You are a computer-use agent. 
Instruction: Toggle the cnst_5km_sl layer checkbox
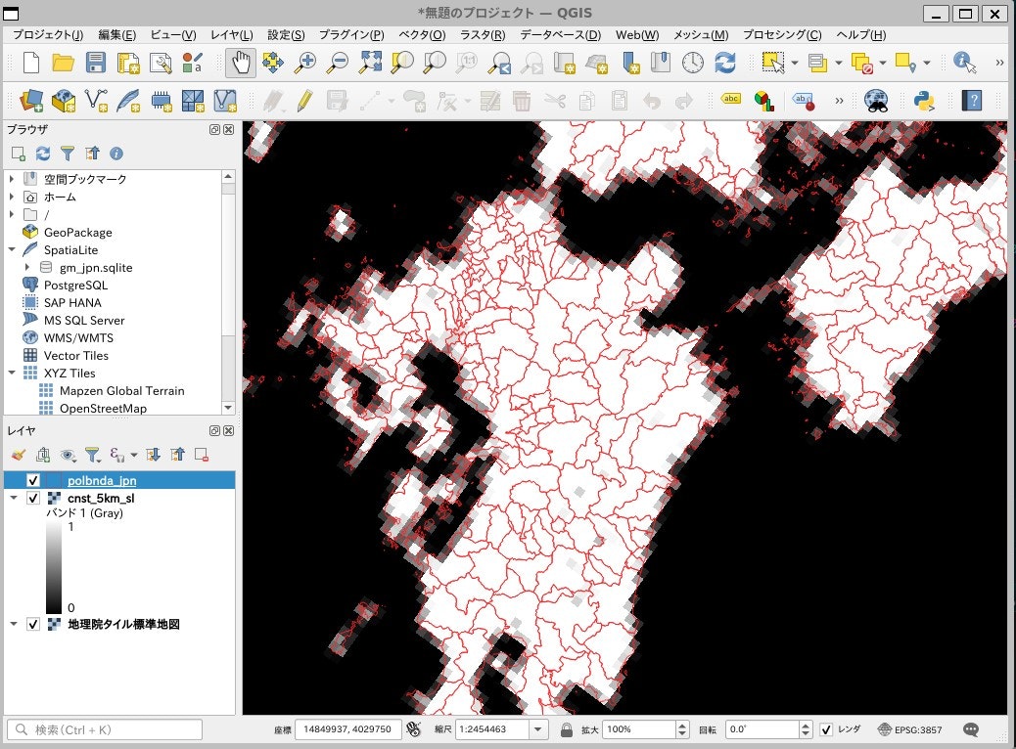[x=32, y=499]
